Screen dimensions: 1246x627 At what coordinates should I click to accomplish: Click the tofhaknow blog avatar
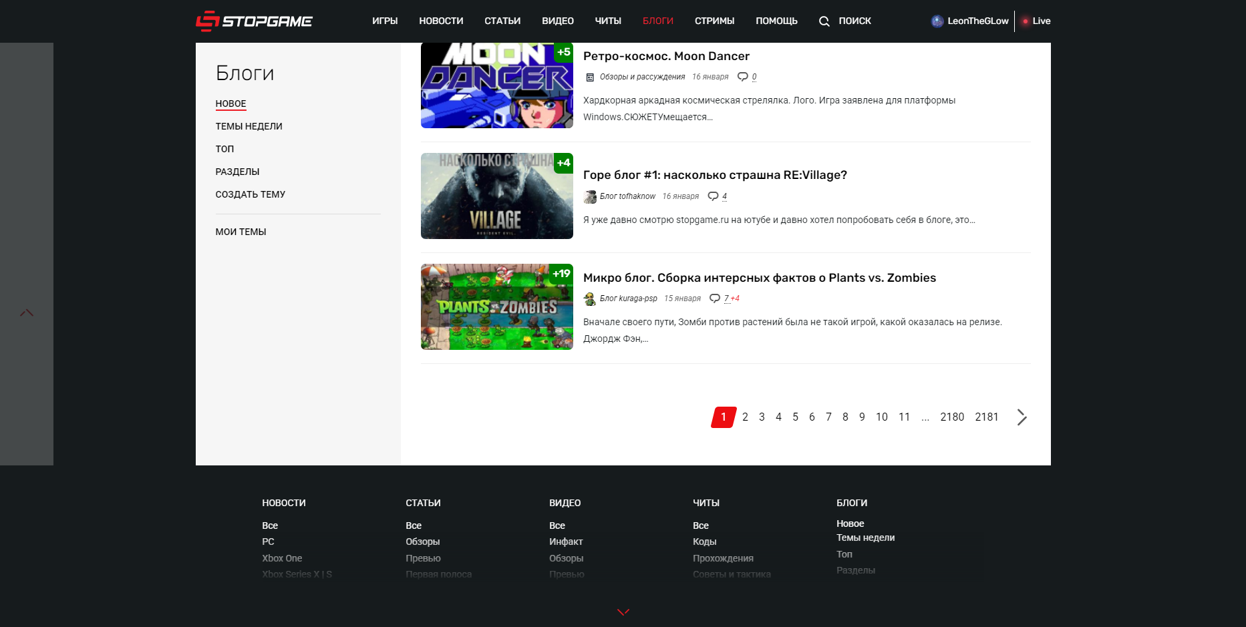[590, 196]
